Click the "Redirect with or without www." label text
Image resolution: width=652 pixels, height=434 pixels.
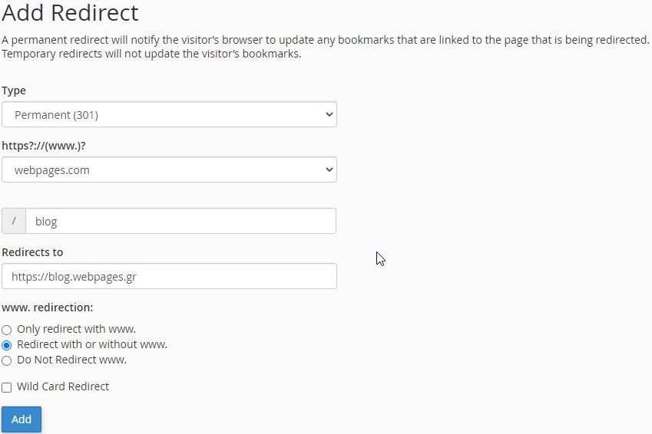click(92, 344)
